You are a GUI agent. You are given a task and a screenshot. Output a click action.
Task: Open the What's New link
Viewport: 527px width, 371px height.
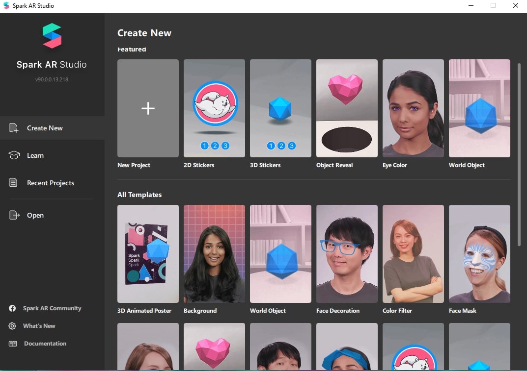(x=39, y=326)
